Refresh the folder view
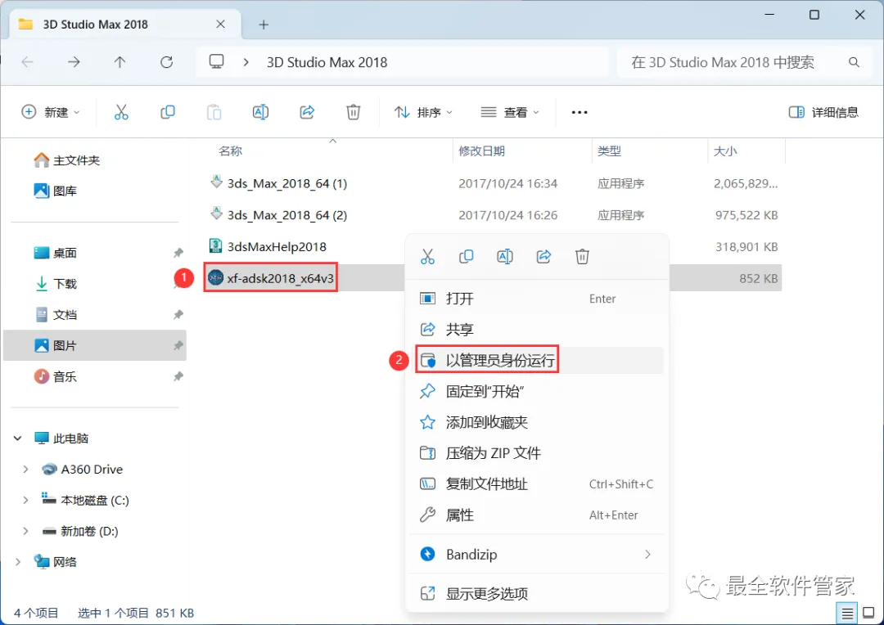Image resolution: width=884 pixels, height=625 pixels. [x=166, y=62]
